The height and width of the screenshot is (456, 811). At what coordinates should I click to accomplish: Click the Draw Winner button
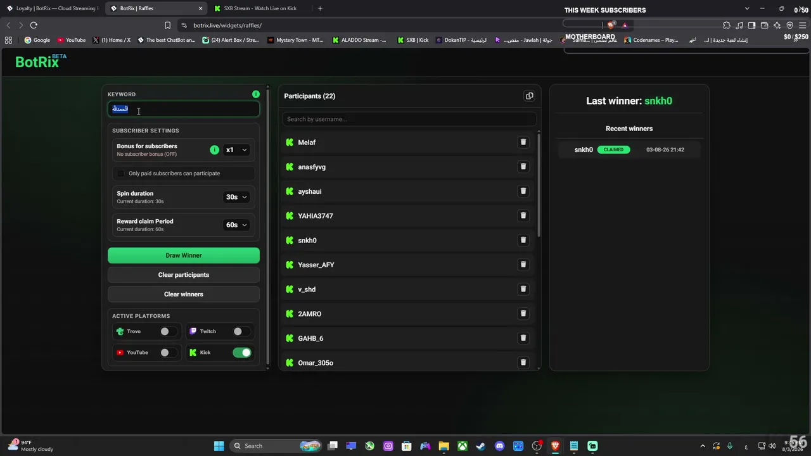pos(184,255)
